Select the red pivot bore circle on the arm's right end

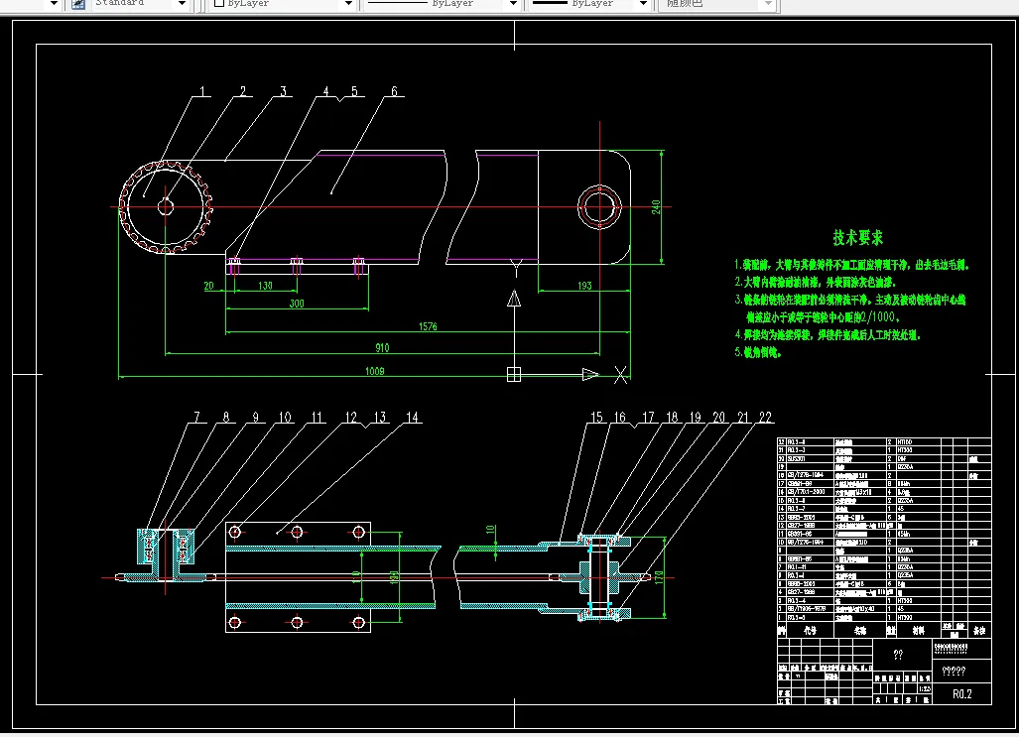point(599,207)
